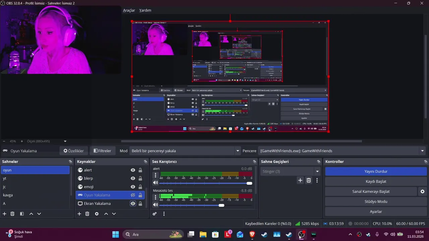Click Windows Start button on taskbar

pyautogui.click(x=116, y=234)
